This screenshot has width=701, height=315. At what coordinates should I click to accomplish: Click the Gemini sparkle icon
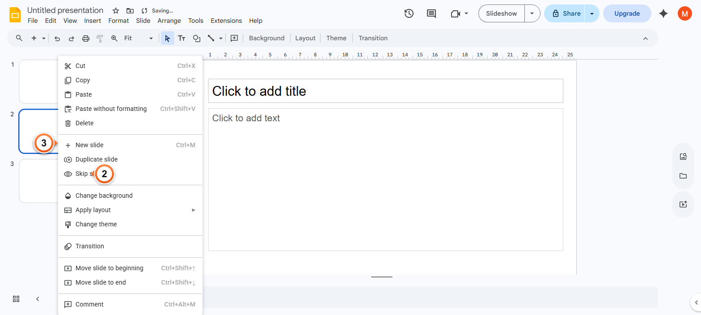coord(663,13)
